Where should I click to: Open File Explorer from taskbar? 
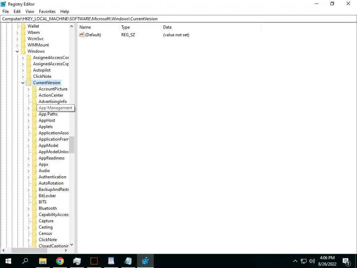[x=43, y=261]
